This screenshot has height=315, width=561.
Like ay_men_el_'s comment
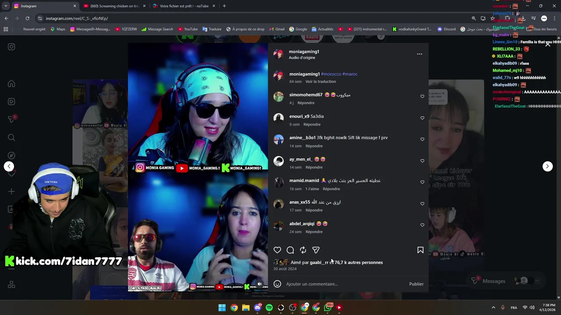(422, 161)
